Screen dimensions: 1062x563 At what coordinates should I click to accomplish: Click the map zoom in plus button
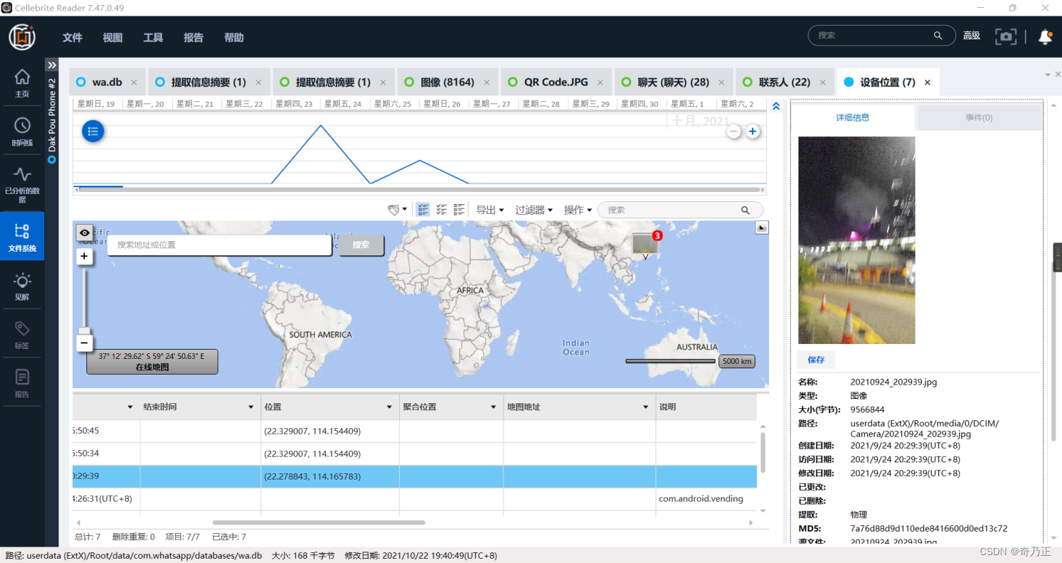84,256
